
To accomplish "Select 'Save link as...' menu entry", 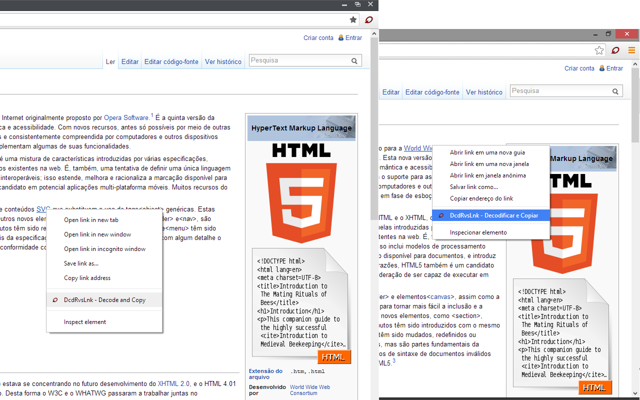I will pyautogui.click(x=104, y=263).
